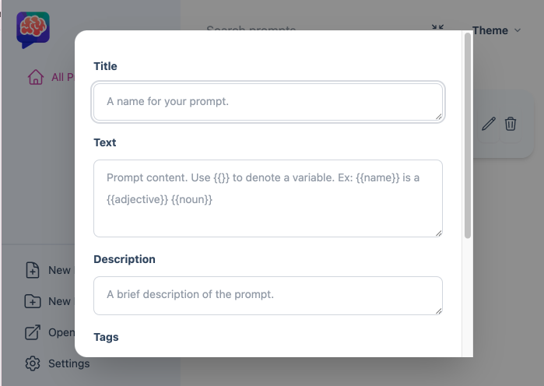Click the chevron beside Theme
This screenshot has width=544, height=386.
click(518, 30)
